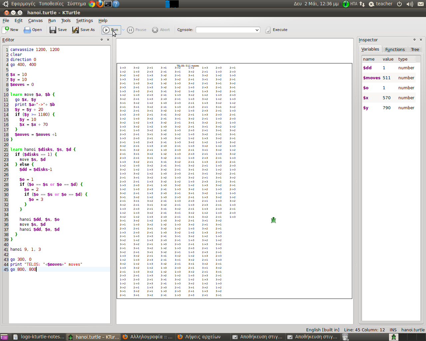Select the $o variable row
This screenshot has width=426, height=341.
click(x=389, y=88)
